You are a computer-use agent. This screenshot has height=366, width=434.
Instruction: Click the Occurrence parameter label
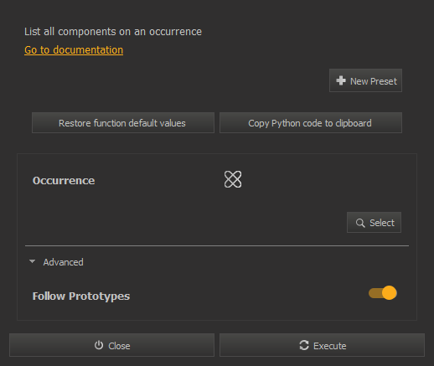[64, 181]
